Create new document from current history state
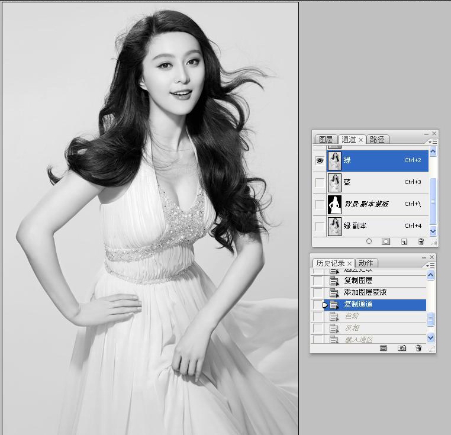451x435 pixels. click(x=383, y=349)
